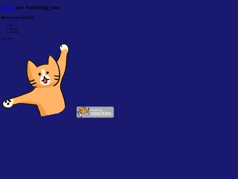
Task: Click the "Hey there" paragraph
Action: point(7,38)
